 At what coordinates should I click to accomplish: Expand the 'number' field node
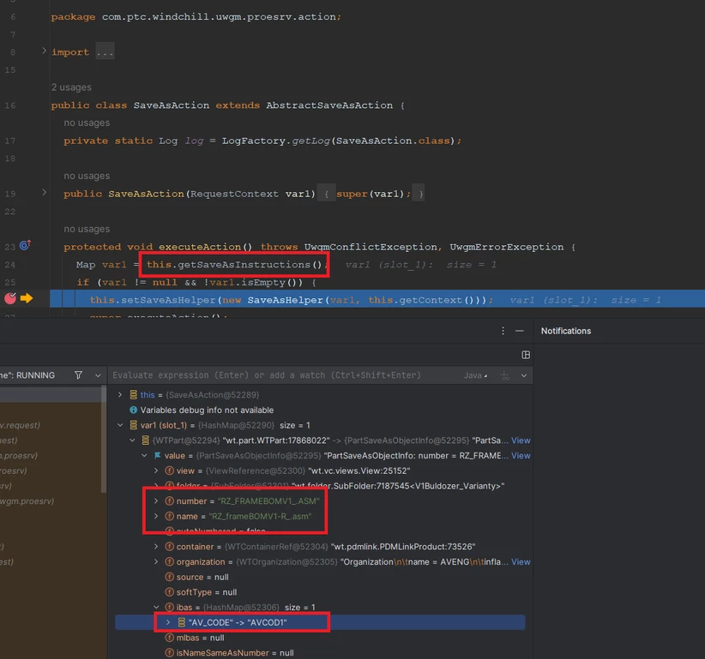tap(156, 500)
